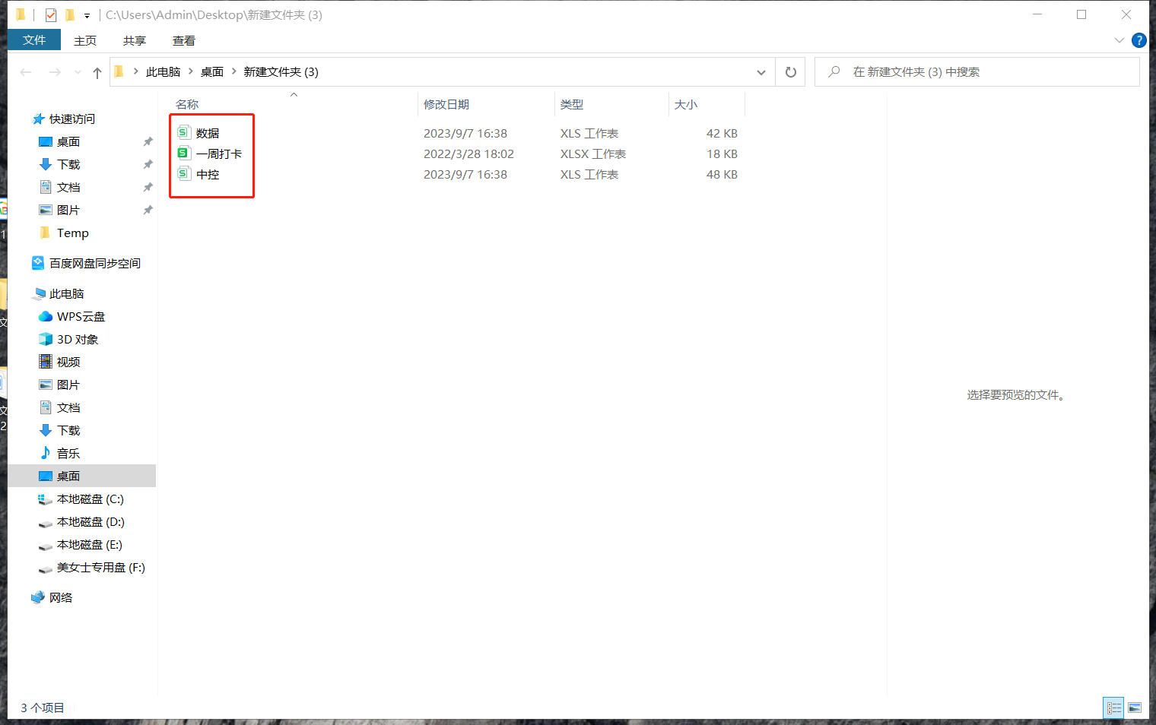Click 此电脑 in the breadcrumb bar
Screen dimensions: 1156x725
click(163, 71)
